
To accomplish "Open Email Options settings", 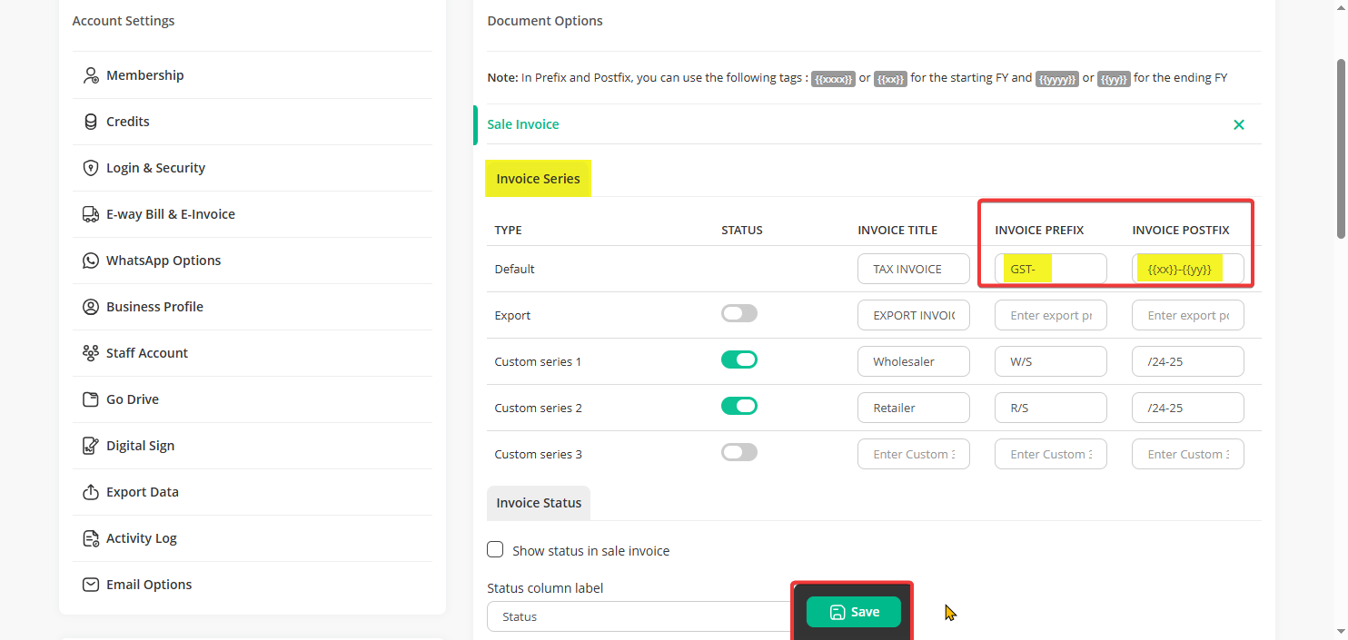I will (x=253, y=585).
